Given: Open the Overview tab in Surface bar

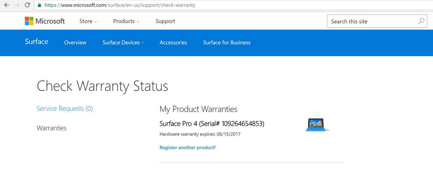Looking at the screenshot, I should pyautogui.click(x=75, y=43).
